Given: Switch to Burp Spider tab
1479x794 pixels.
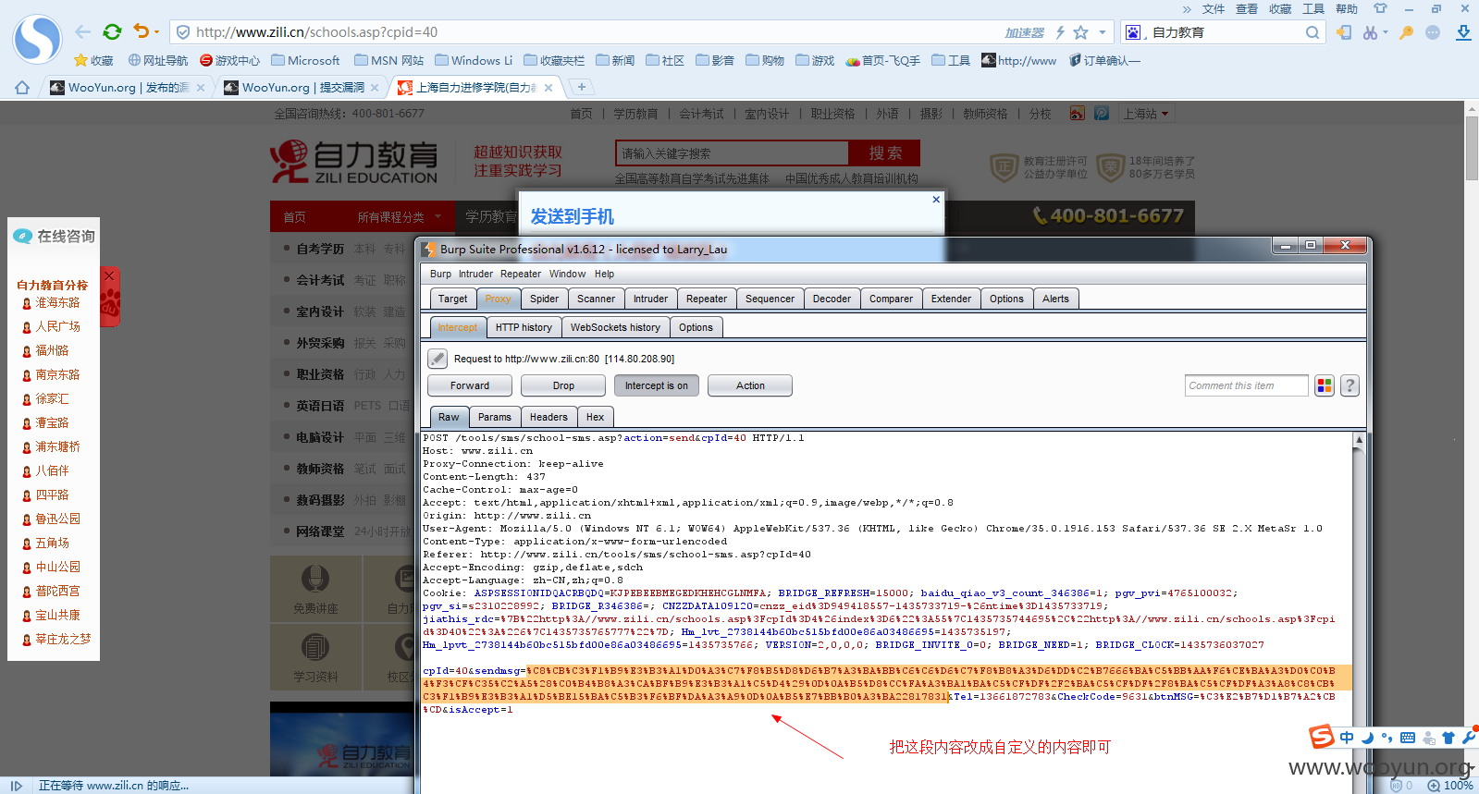Looking at the screenshot, I should click(x=544, y=299).
